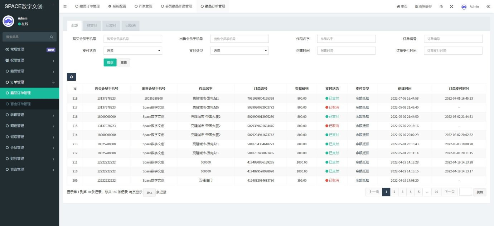Focus the 订单编号 input field
494x226 pixels.
click(x=453, y=39)
